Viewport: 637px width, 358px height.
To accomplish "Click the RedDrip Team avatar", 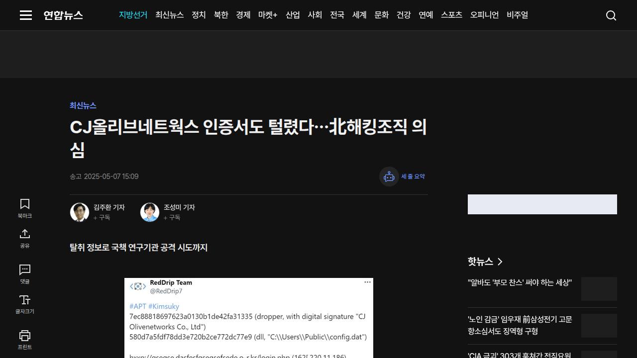I will (x=138, y=286).
